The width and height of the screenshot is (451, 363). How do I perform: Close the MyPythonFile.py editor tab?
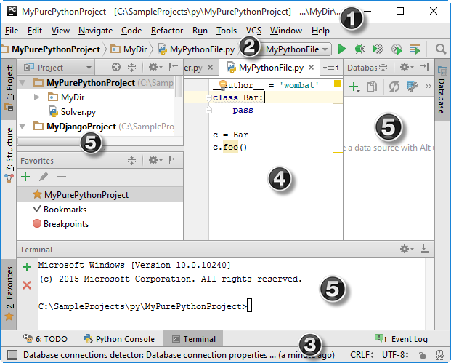311,68
